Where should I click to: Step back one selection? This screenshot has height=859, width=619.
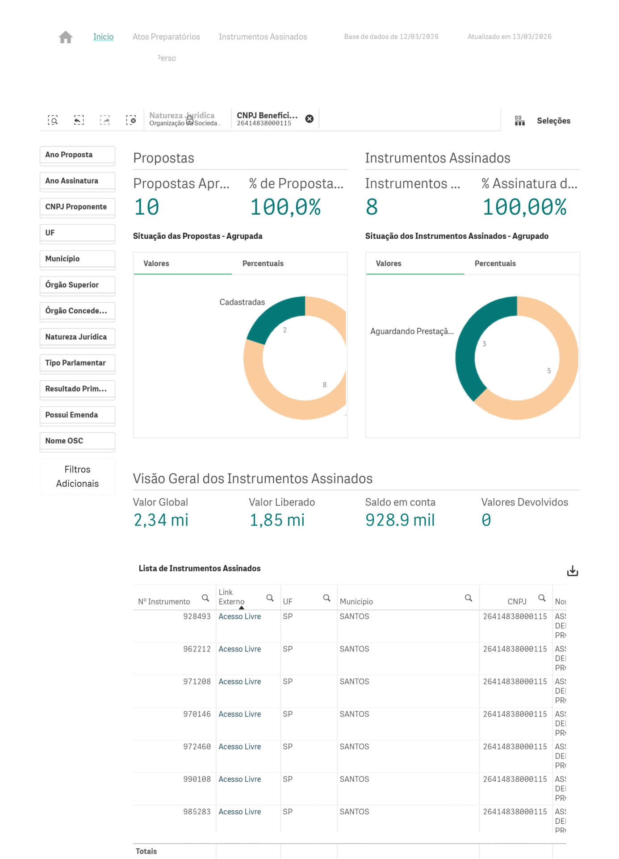click(79, 120)
